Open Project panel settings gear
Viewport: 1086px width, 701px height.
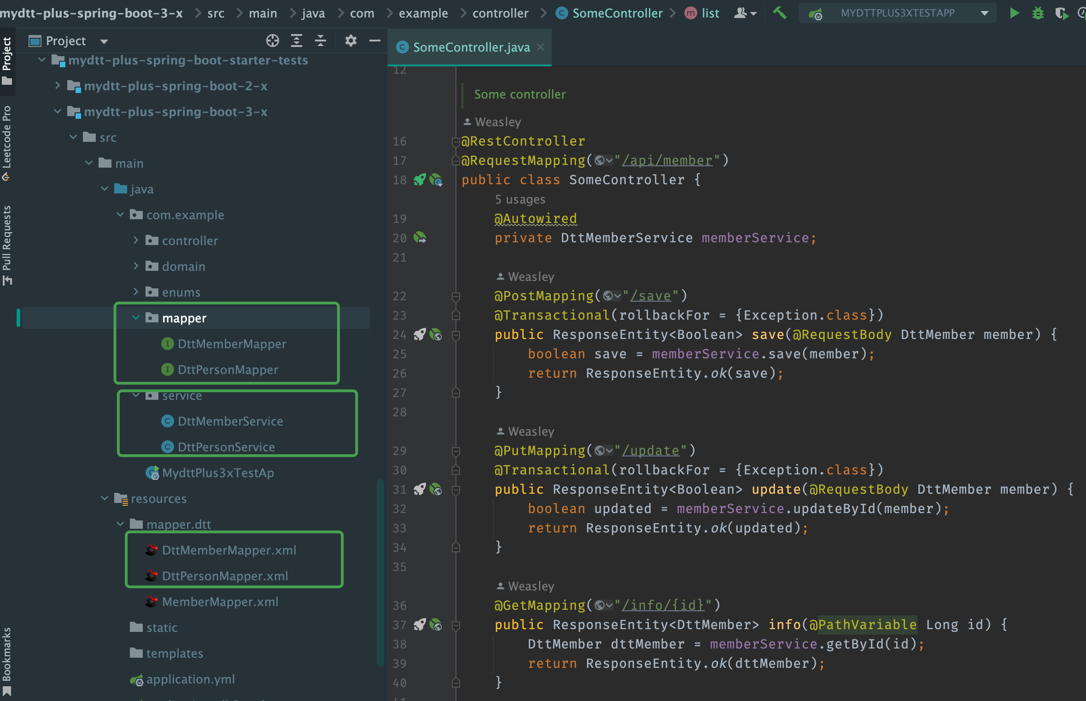(350, 41)
